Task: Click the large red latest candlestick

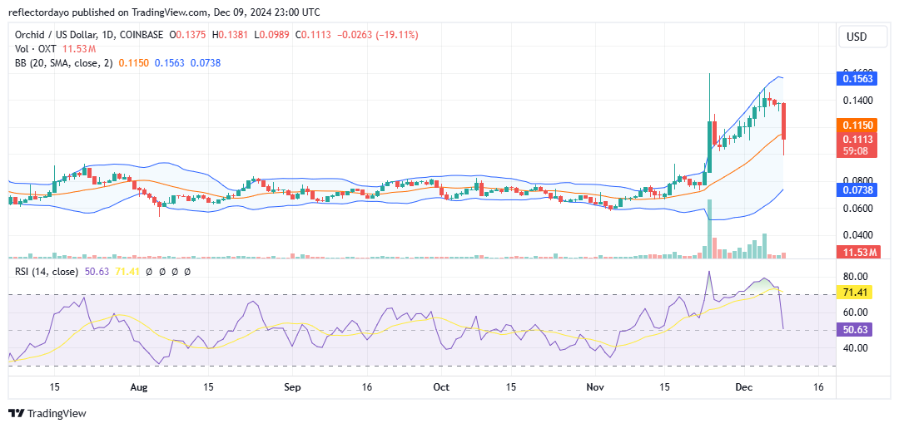Action: pos(783,121)
